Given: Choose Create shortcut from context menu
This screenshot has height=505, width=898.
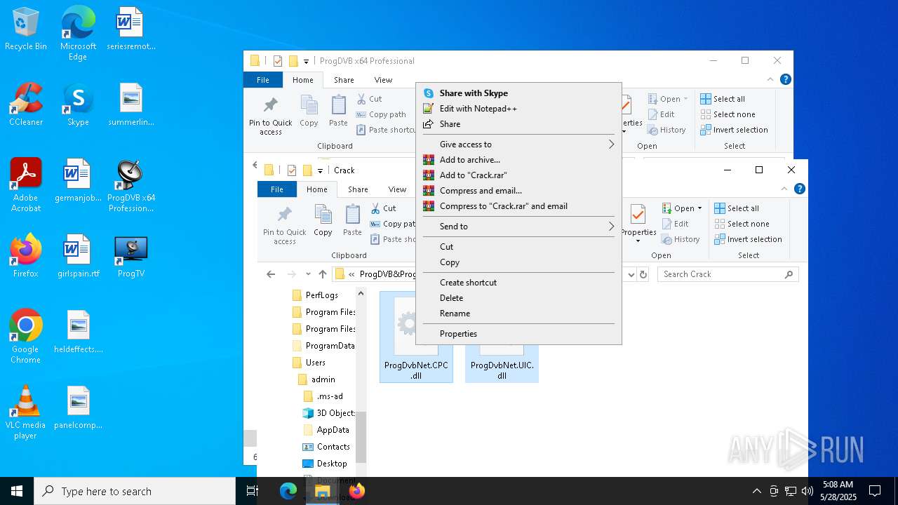Looking at the screenshot, I should (x=519, y=283).
